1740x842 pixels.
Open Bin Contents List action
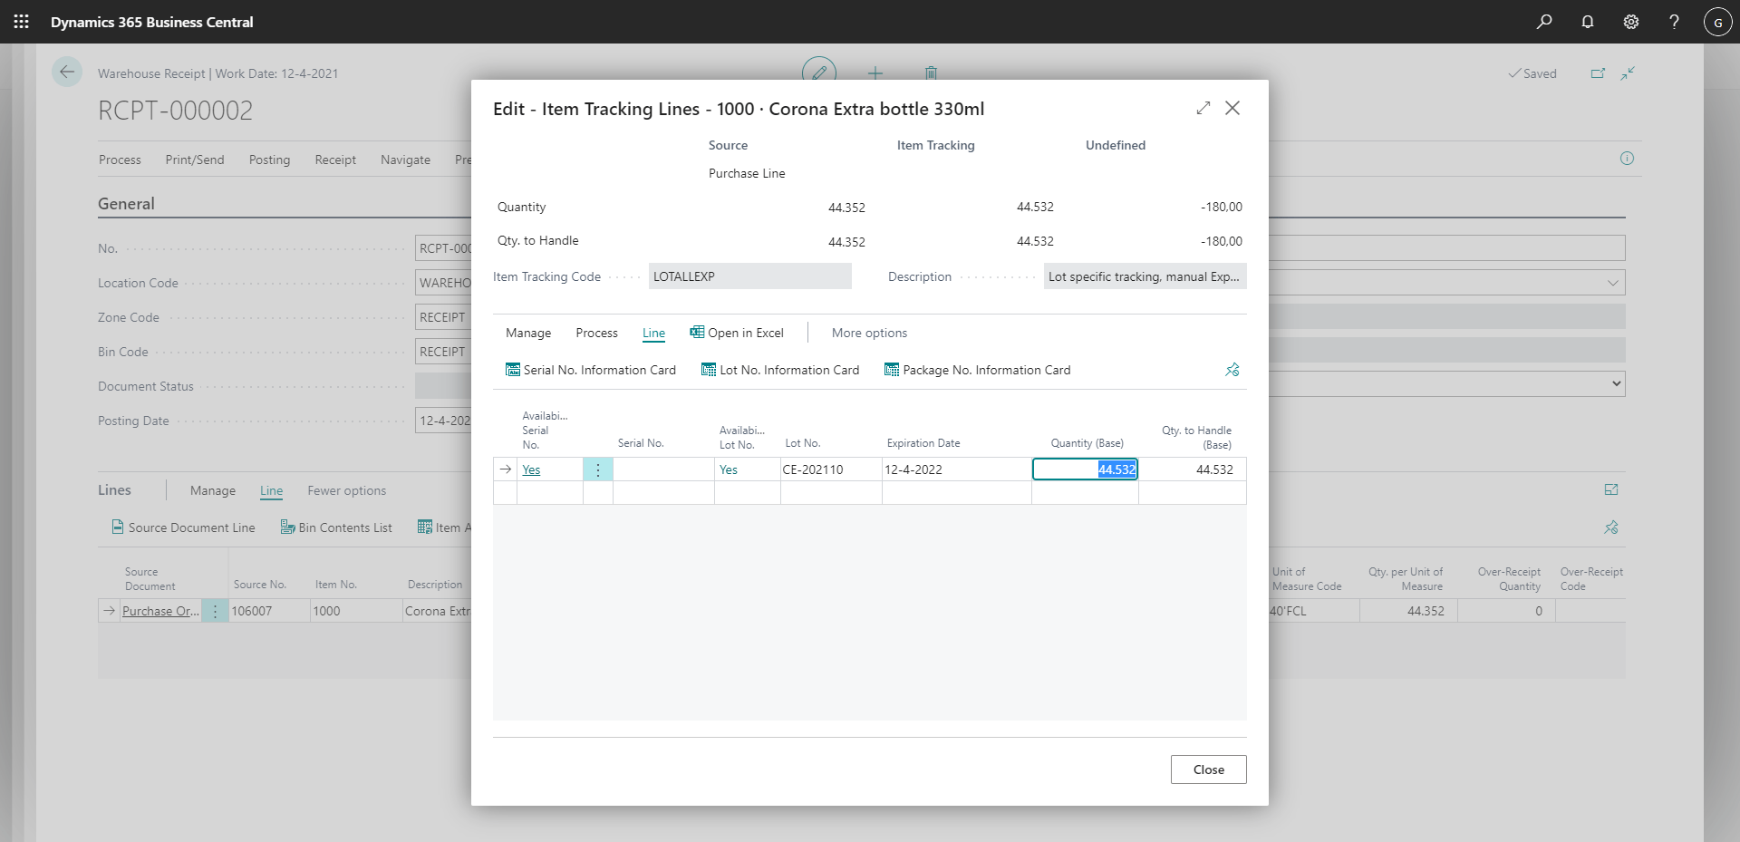click(x=336, y=527)
